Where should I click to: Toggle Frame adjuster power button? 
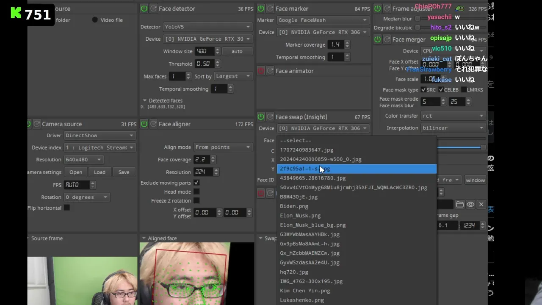coord(377,8)
